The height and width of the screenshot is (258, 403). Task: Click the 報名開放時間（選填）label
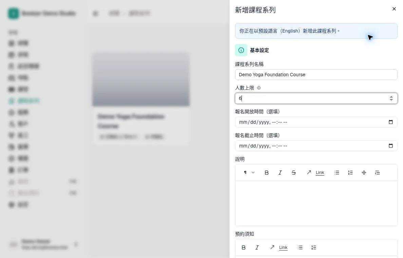(258, 112)
